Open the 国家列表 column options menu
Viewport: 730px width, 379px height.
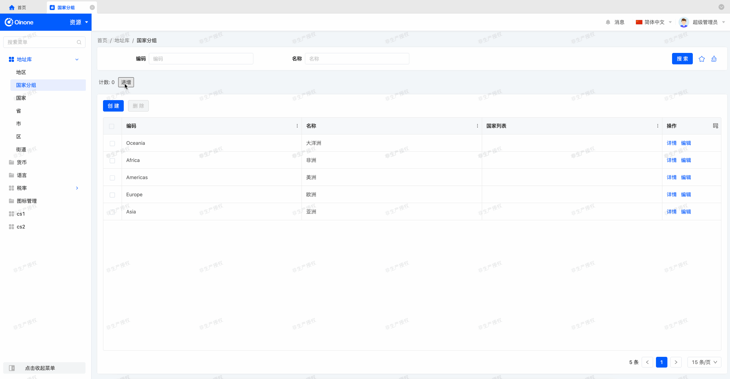pos(657,126)
